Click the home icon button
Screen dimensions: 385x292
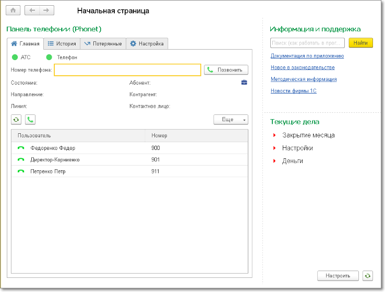[x=13, y=10]
